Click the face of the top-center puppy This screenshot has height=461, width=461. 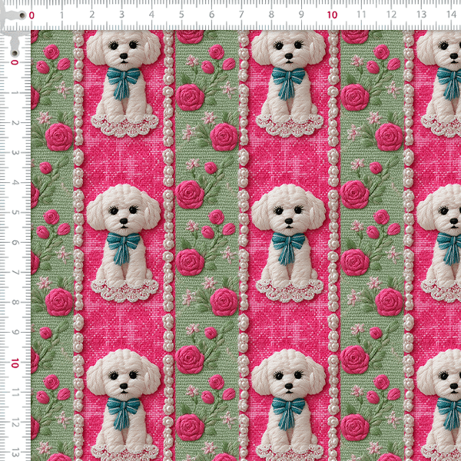[287, 52]
